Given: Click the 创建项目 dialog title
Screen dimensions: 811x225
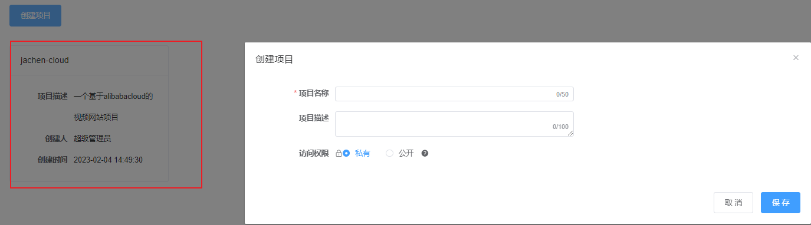Looking at the screenshot, I should click(274, 59).
